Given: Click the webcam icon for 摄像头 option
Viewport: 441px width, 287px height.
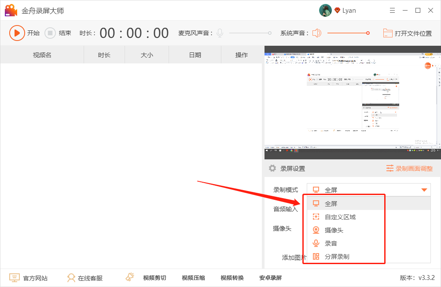Looking at the screenshot, I should 316,230.
